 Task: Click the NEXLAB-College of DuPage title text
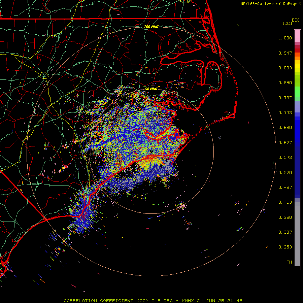point(271,4)
